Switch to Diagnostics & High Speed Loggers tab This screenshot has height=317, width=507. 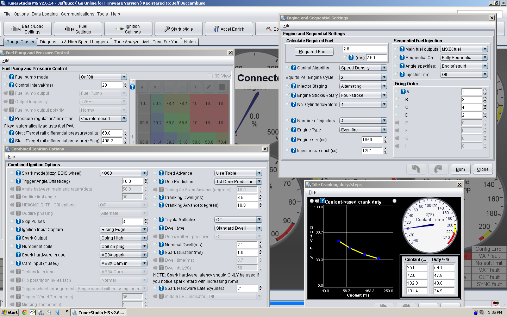coord(74,42)
